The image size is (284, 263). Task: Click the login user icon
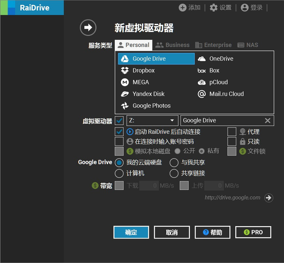pyautogui.click(x=245, y=8)
